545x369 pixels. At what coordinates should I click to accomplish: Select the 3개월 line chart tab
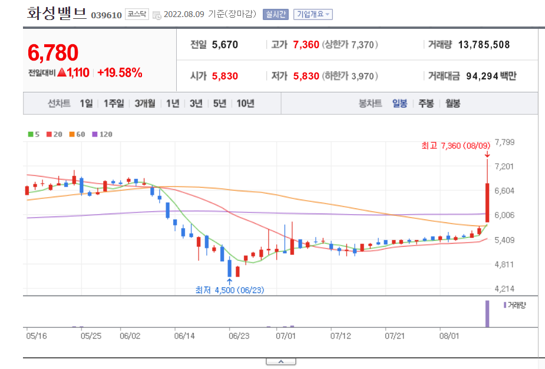click(145, 104)
